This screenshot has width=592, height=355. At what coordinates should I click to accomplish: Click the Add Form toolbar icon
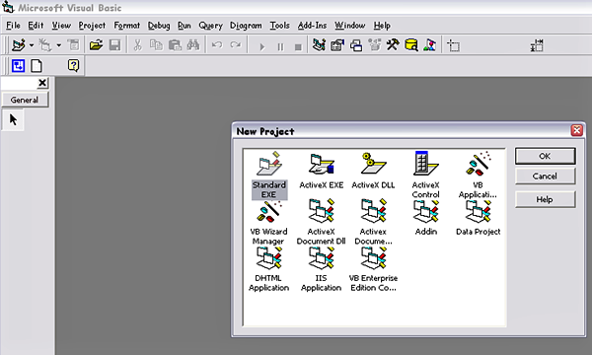[45, 45]
